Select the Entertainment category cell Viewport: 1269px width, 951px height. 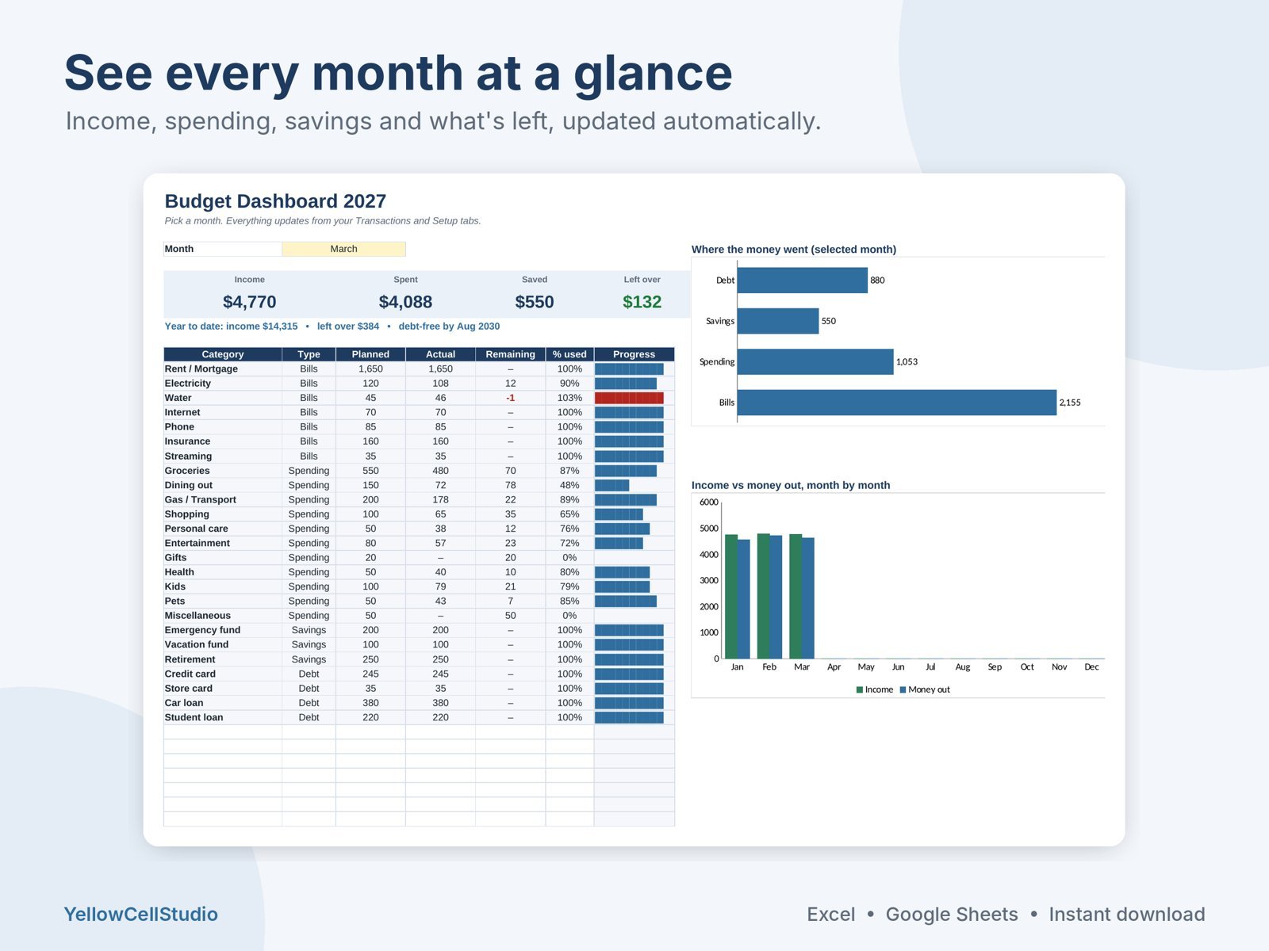click(223, 544)
